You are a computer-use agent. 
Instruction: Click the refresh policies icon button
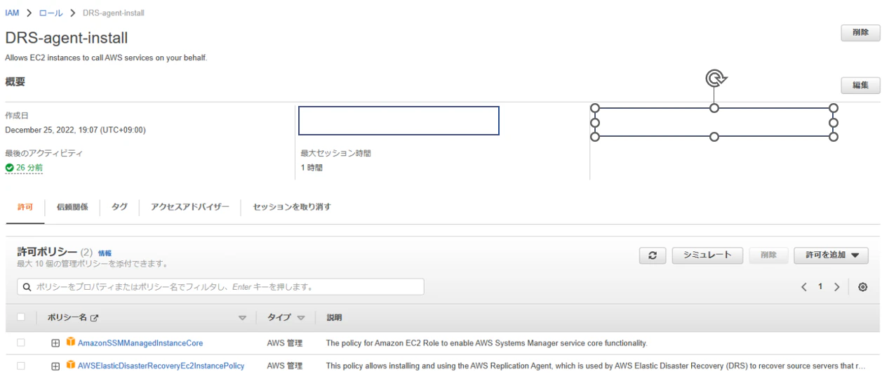653,255
